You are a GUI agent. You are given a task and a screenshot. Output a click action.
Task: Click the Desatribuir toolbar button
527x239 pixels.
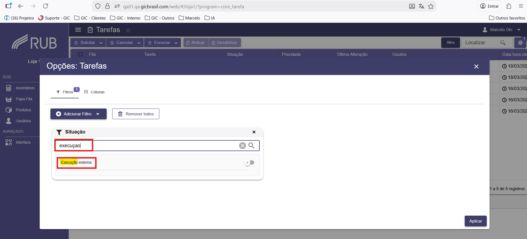coord(225,43)
